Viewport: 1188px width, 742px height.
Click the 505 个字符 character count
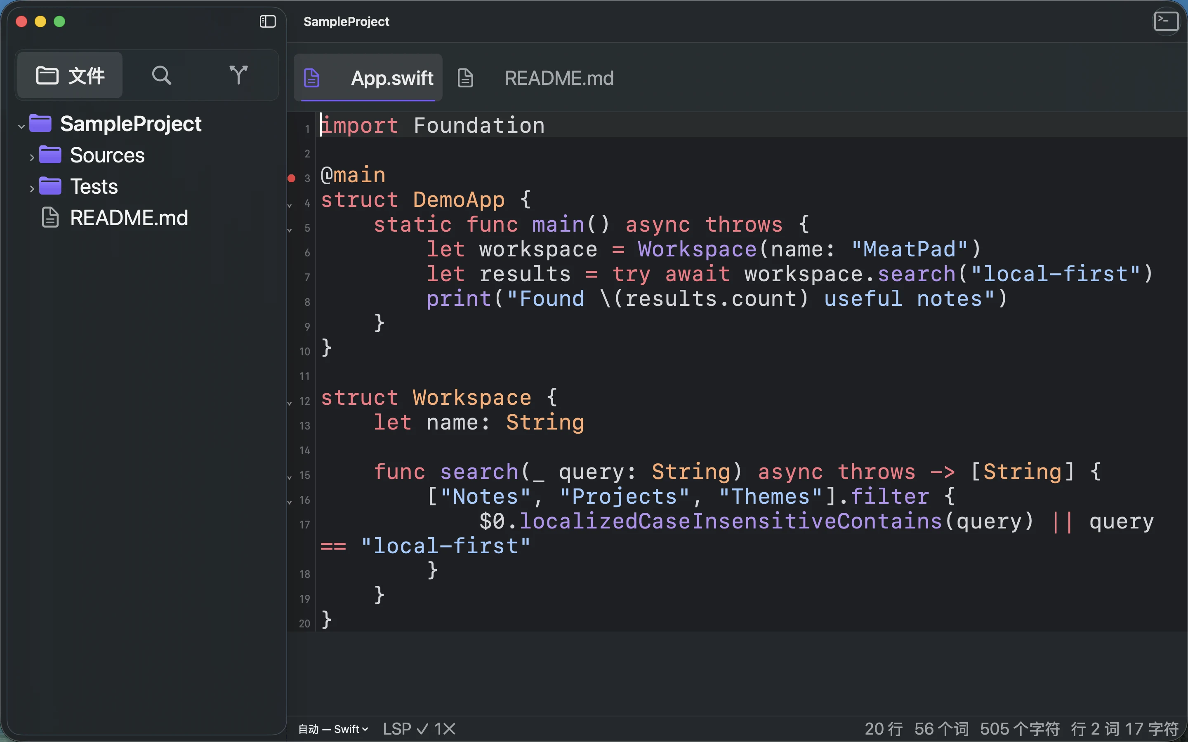tap(1020, 729)
